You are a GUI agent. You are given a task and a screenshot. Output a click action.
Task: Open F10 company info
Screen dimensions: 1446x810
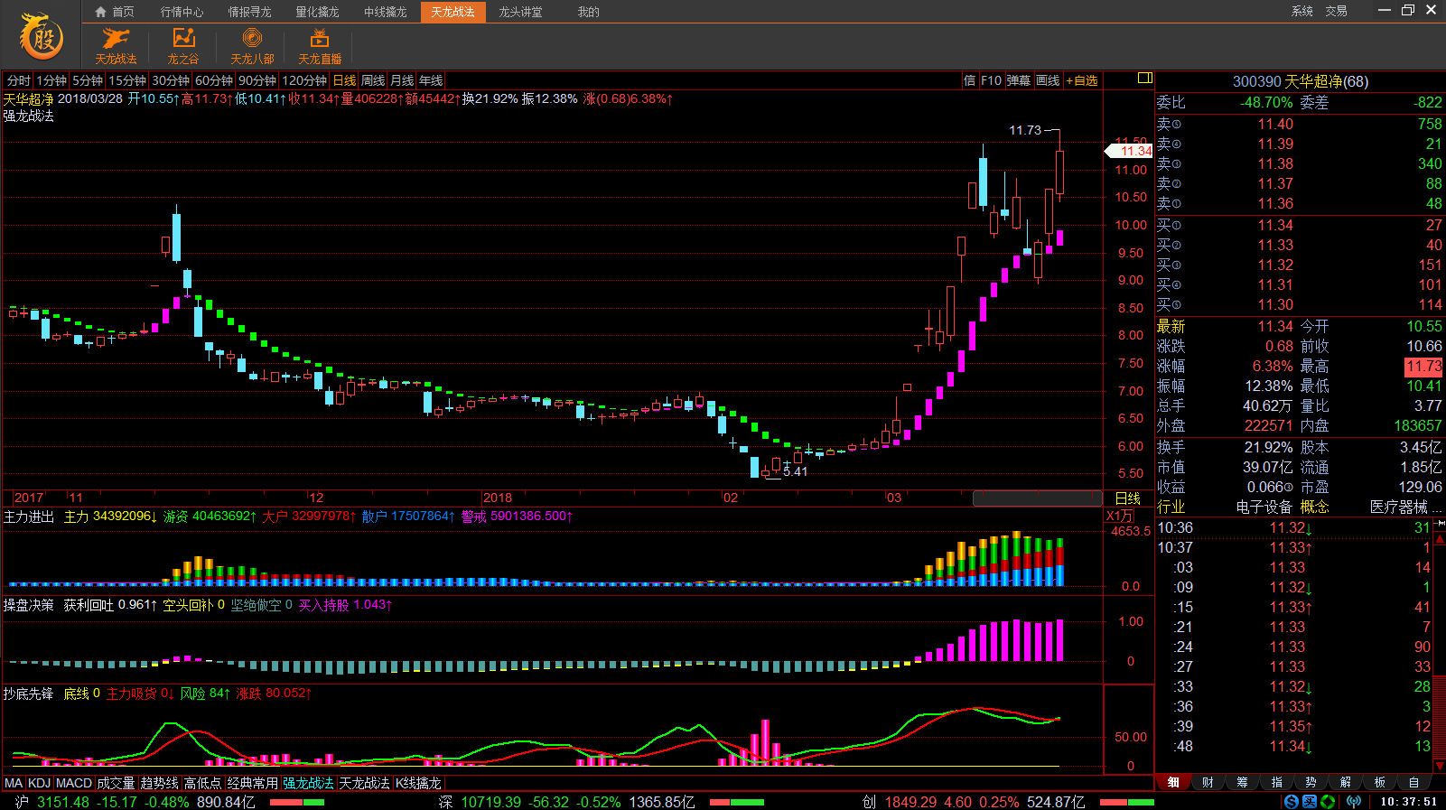(991, 80)
